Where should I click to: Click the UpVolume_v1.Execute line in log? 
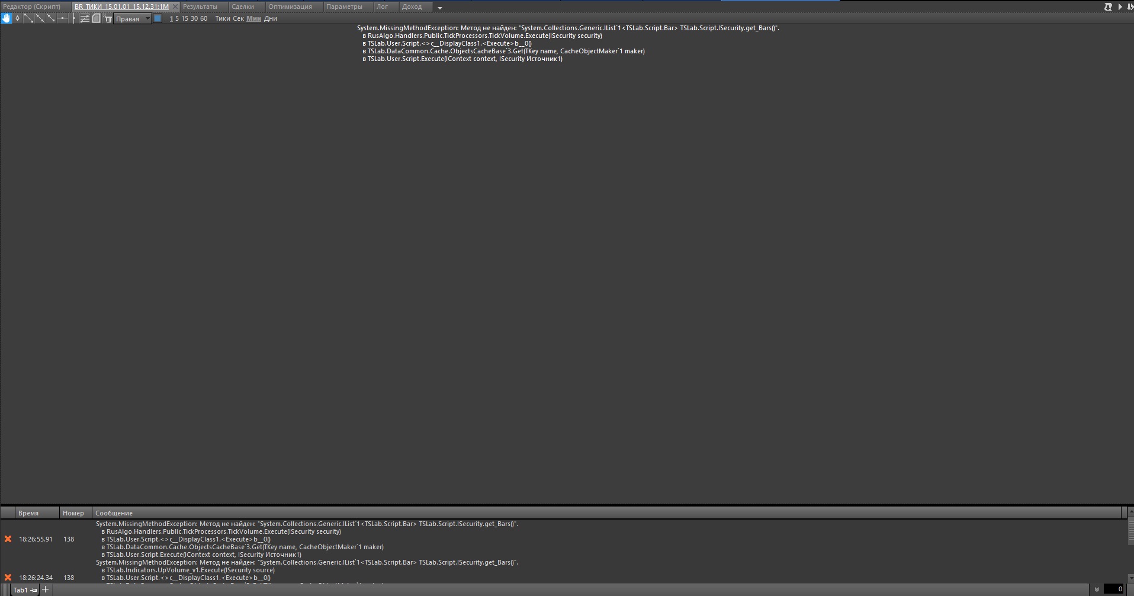pos(188,570)
